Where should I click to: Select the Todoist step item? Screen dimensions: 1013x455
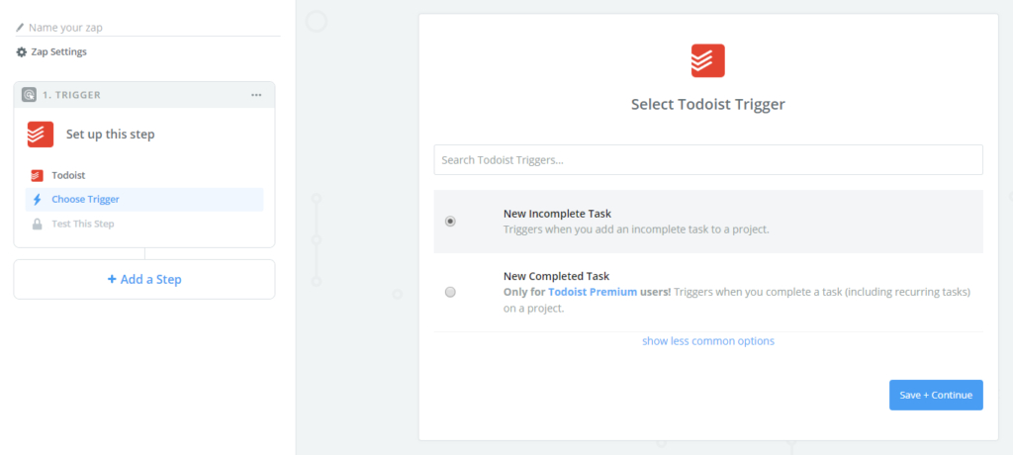[68, 175]
